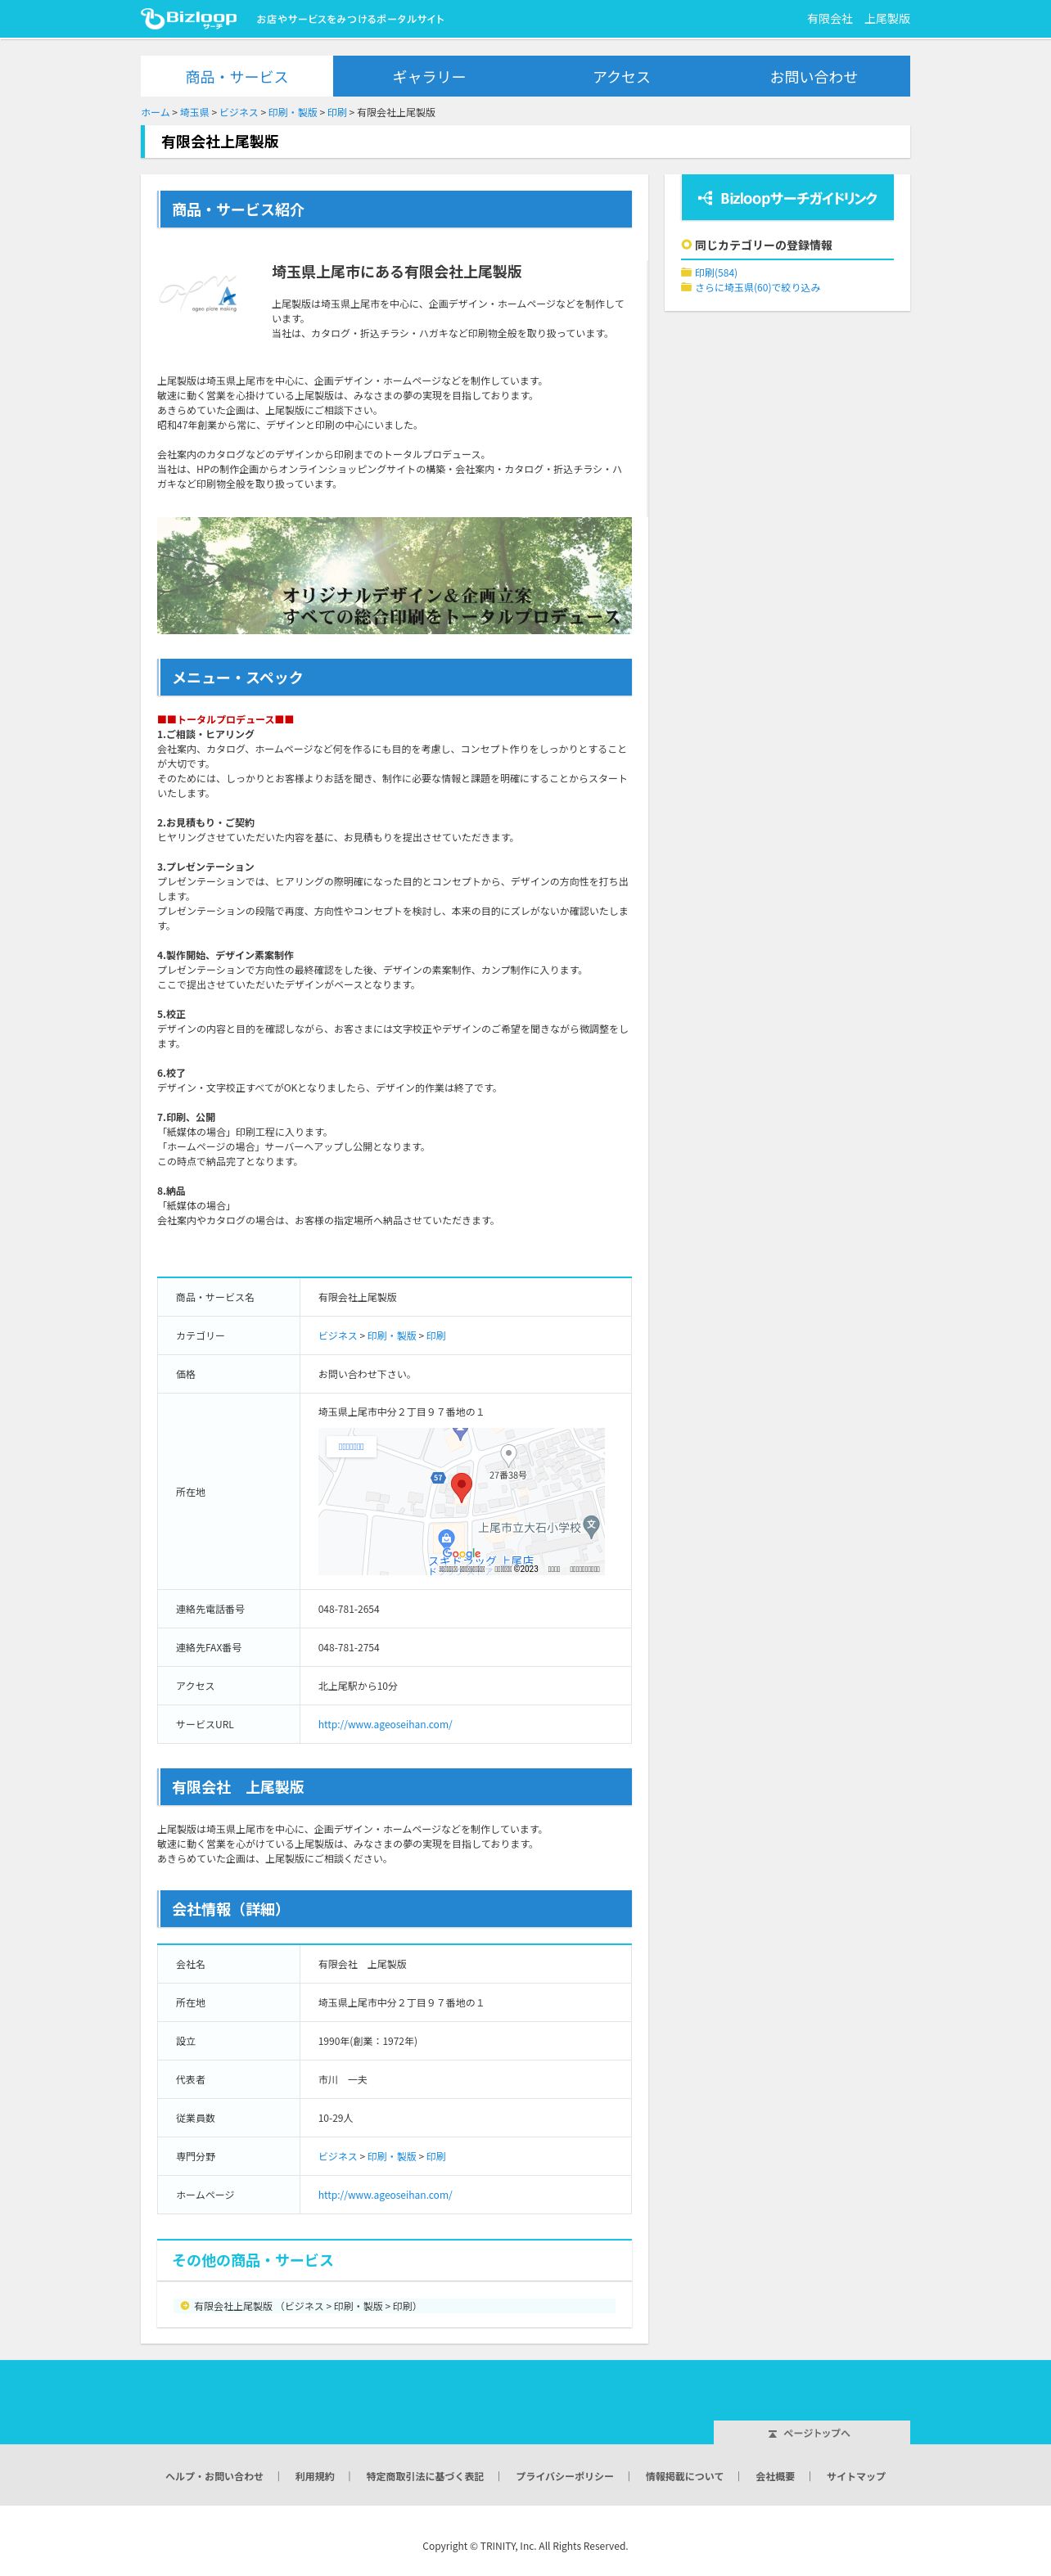The width and height of the screenshot is (1051, 2576).
Task: Click お問い合わせ下さい。 price text
Action: (365, 1374)
